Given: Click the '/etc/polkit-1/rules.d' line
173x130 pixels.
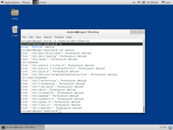Looking at the screenshot, I should tap(57, 65).
